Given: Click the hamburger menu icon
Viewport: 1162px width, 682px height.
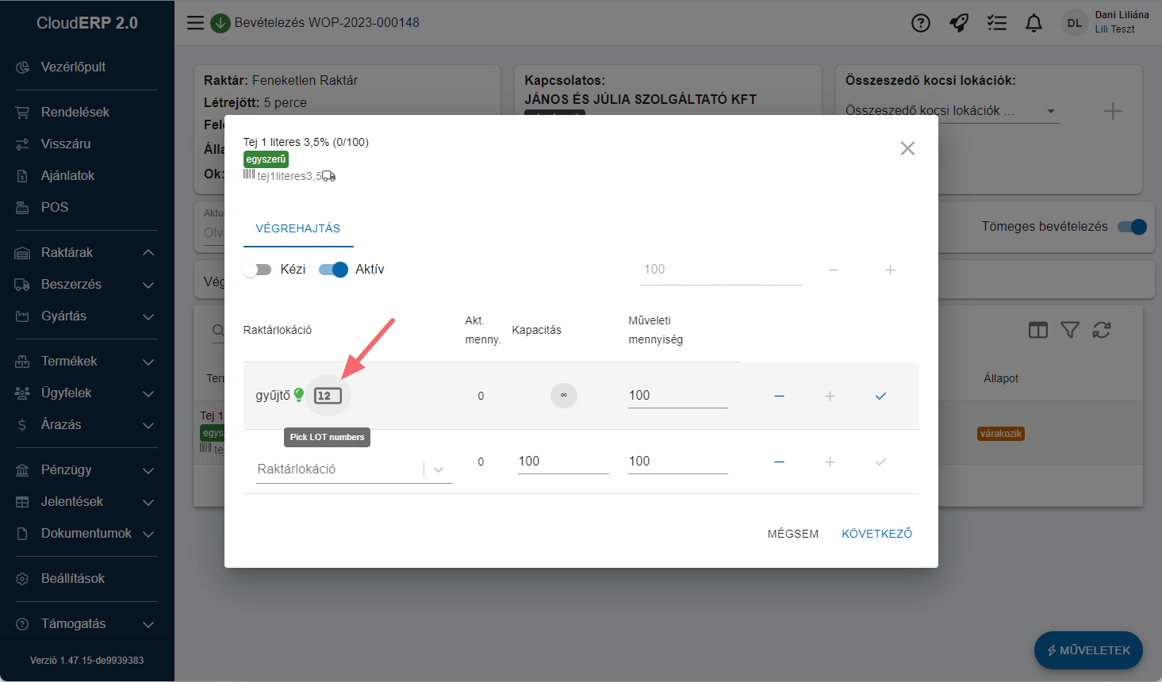Looking at the screenshot, I should [195, 23].
